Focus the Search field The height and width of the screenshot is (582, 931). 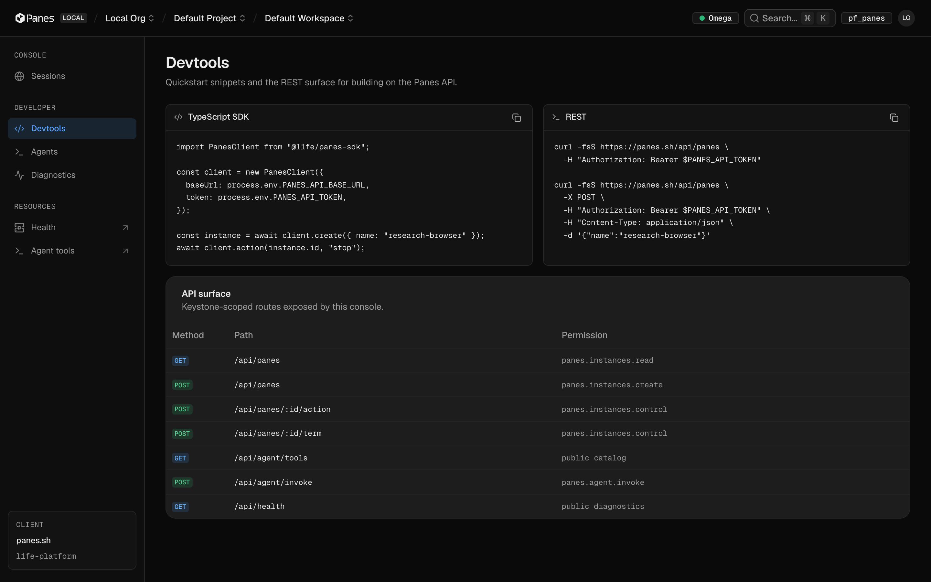[x=789, y=18]
